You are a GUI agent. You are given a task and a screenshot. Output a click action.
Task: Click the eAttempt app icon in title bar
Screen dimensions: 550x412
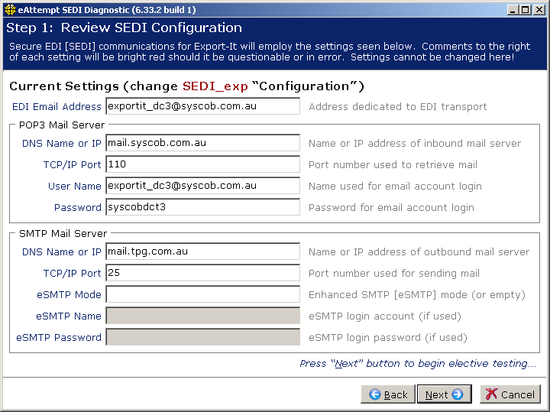[9, 9]
